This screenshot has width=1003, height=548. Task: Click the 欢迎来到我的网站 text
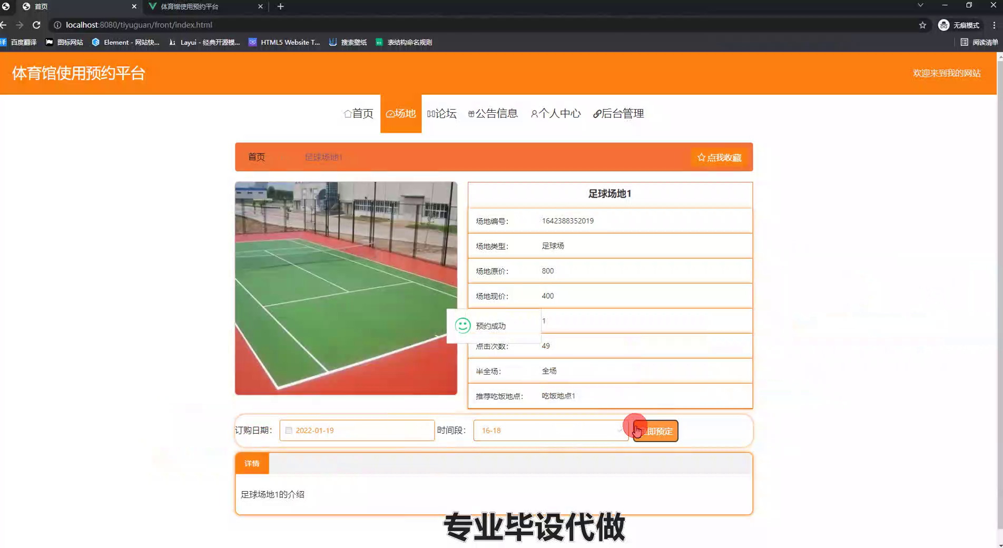coord(947,73)
